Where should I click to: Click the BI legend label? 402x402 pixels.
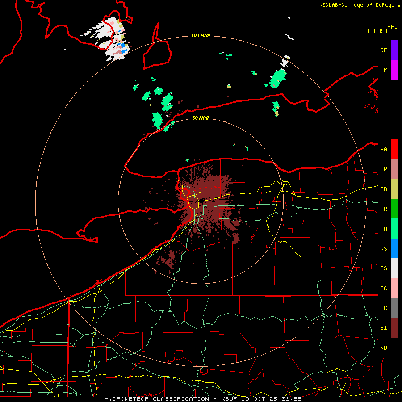[x=384, y=328]
